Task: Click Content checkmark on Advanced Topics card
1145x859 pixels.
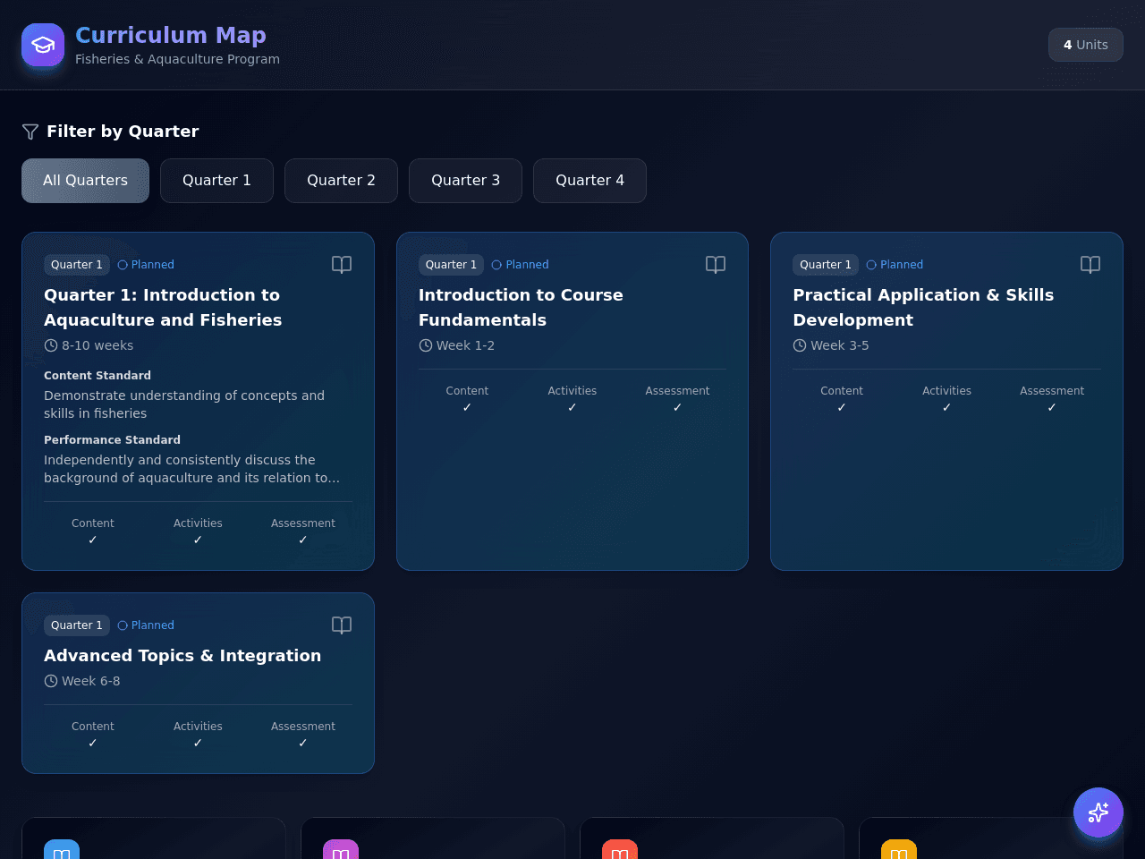Action: (93, 743)
